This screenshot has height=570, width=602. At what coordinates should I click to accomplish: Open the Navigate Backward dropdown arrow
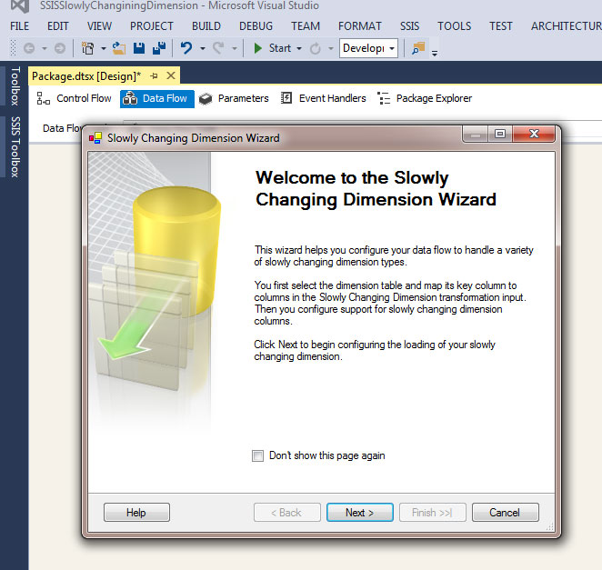click(x=45, y=49)
